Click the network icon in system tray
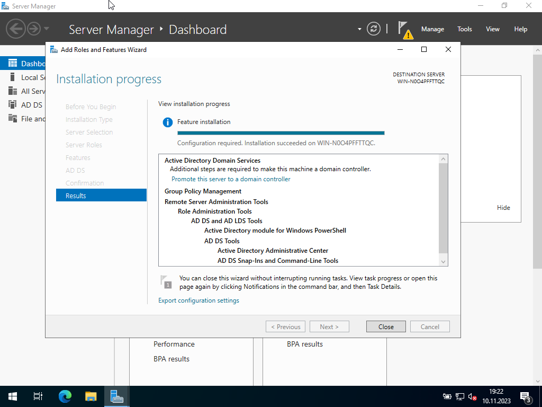The height and width of the screenshot is (407, 542). [x=460, y=396]
